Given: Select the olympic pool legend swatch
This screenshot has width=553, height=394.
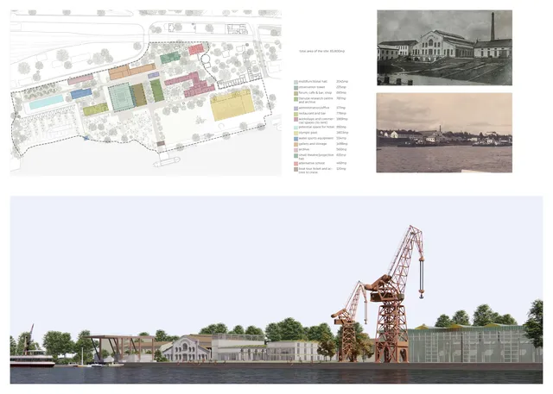Looking at the screenshot, I should pos(296,131).
